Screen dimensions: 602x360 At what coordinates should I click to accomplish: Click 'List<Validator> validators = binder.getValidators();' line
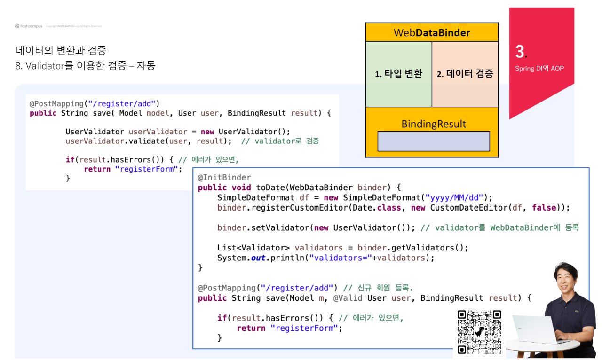point(343,248)
